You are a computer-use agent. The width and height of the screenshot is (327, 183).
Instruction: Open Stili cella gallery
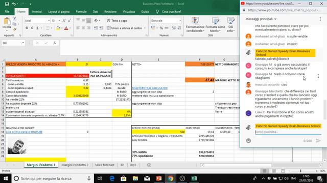(x=230, y=25)
